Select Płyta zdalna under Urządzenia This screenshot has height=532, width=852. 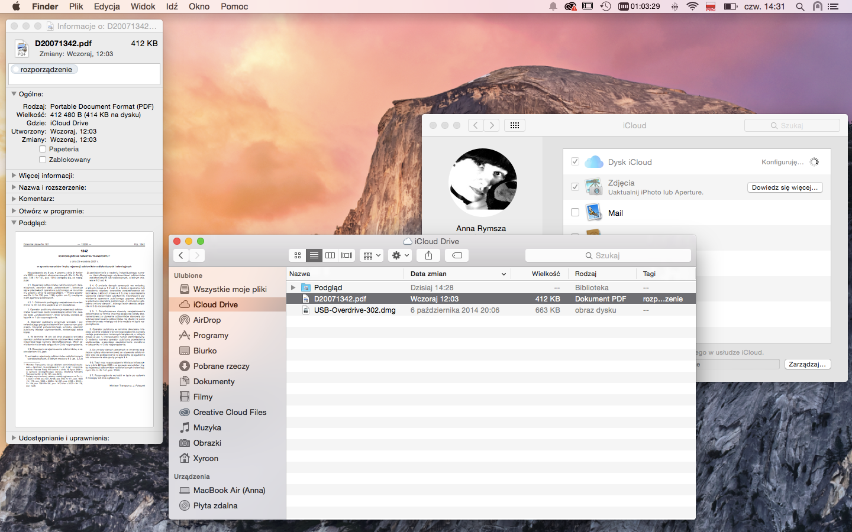point(215,505)
